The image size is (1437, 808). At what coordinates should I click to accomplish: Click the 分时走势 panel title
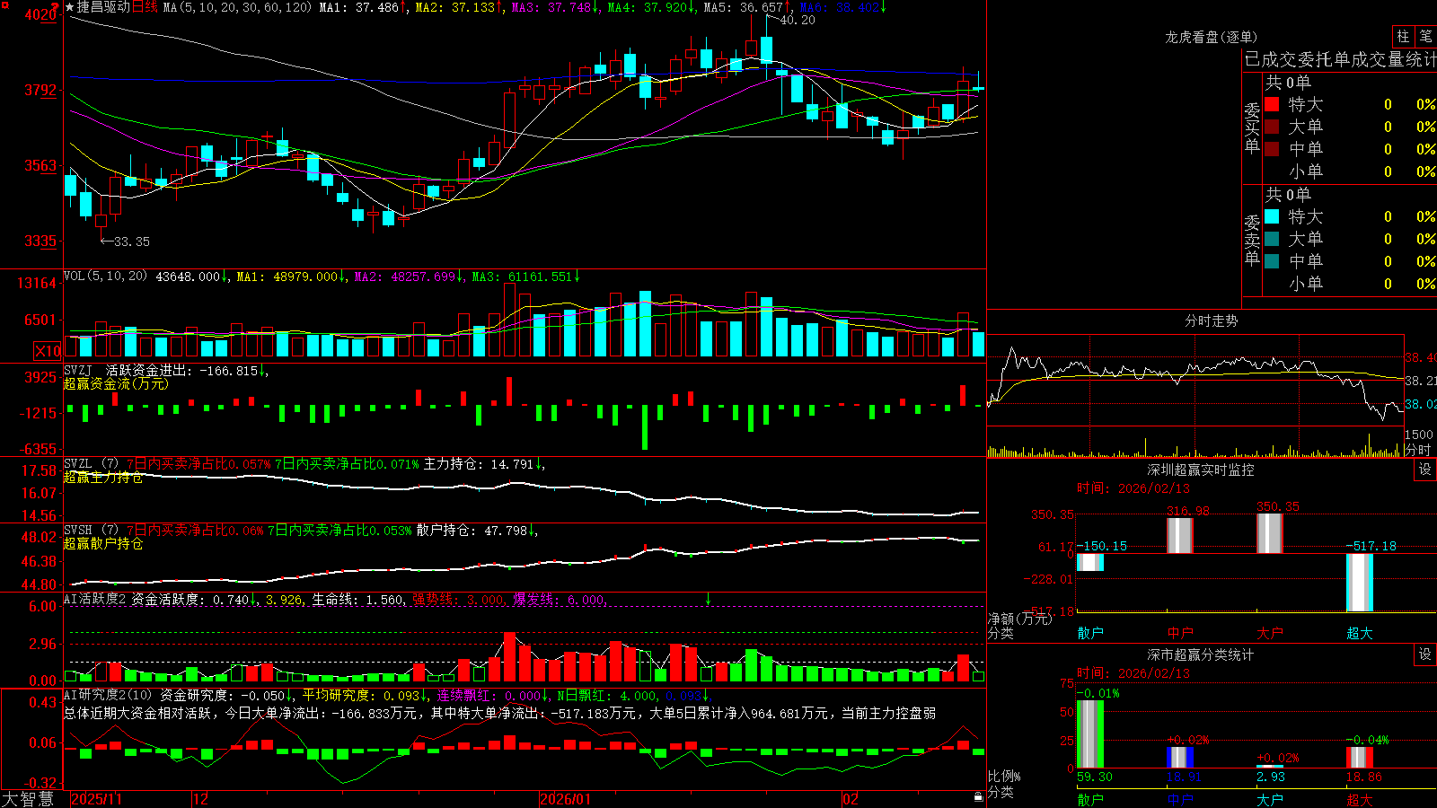click(x=1211, y=321)
